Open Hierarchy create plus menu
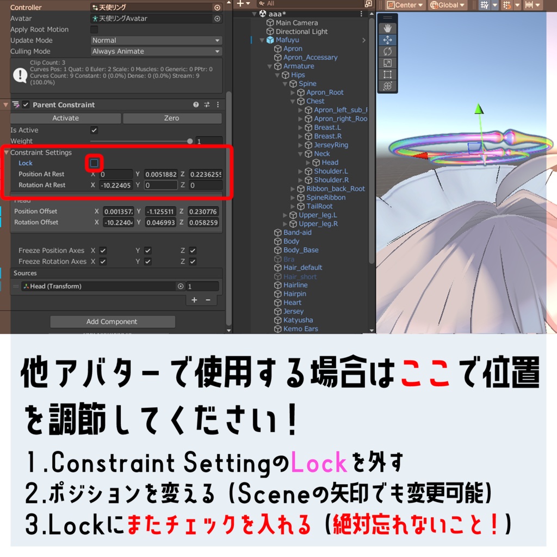This screenshot has width=557, height=557. (x=243, y=4)
